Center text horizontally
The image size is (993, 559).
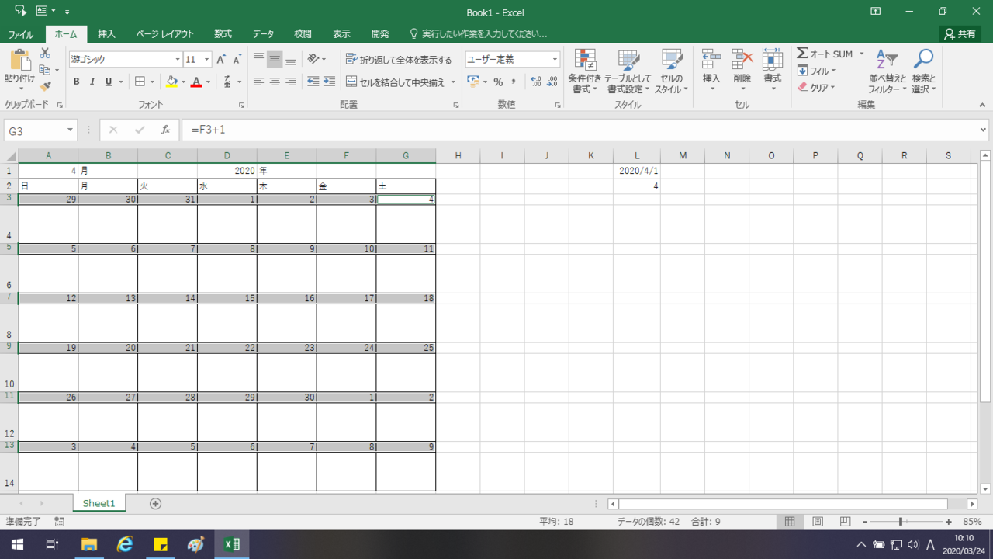(x=275, y=82)
